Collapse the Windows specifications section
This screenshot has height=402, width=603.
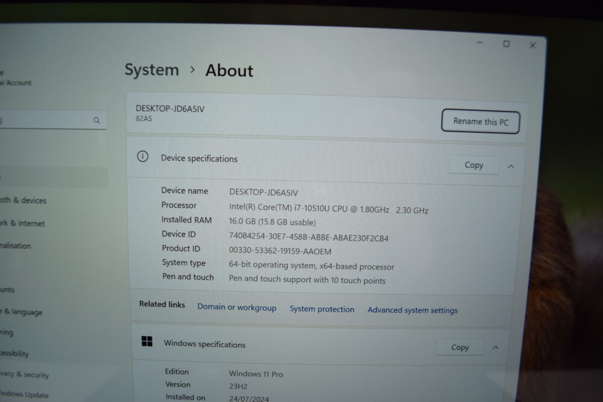pos(495,347)
